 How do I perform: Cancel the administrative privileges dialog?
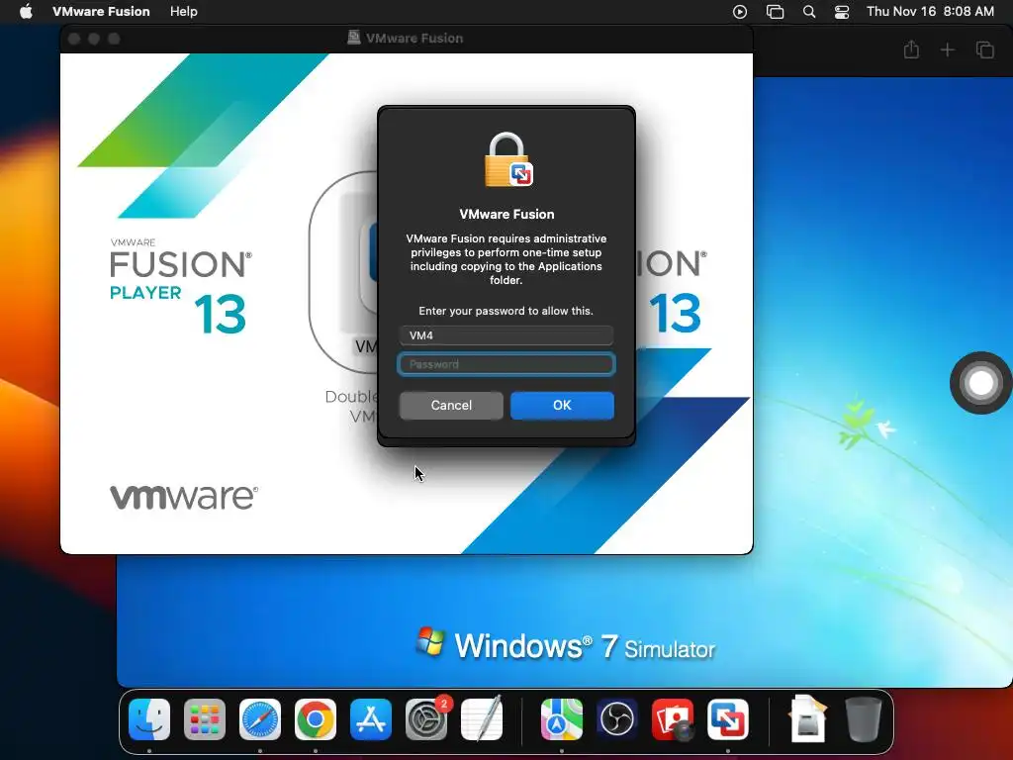coord(451,405)
